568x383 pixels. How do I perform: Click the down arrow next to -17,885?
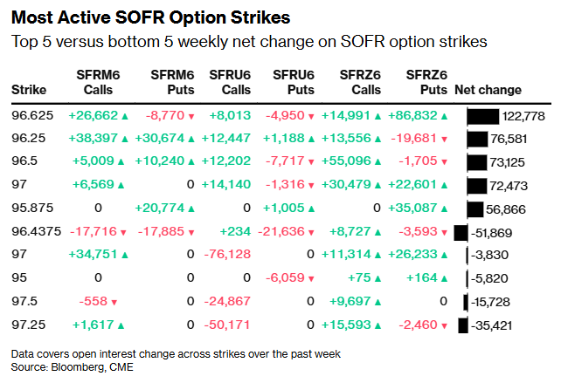(191, 231)
